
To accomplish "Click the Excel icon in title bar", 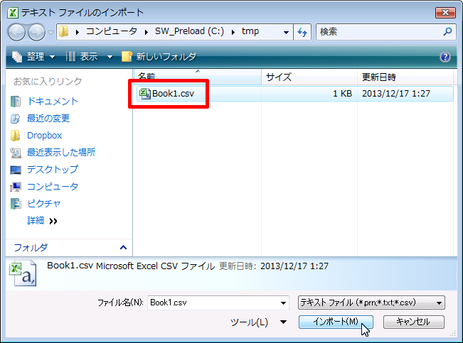I will pyautogui.click(x=13, y=13).
